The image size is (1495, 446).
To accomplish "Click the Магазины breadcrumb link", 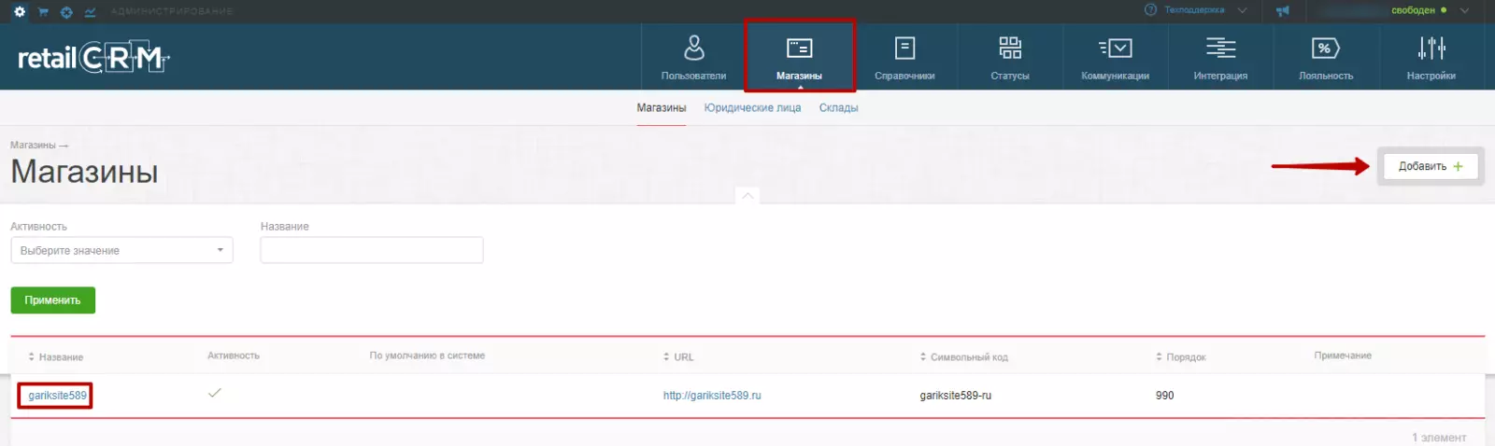I will coord(33,146).
